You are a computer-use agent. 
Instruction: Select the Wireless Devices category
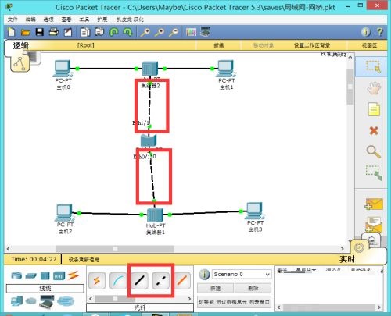pyautogui.click(x=59, y=275)
